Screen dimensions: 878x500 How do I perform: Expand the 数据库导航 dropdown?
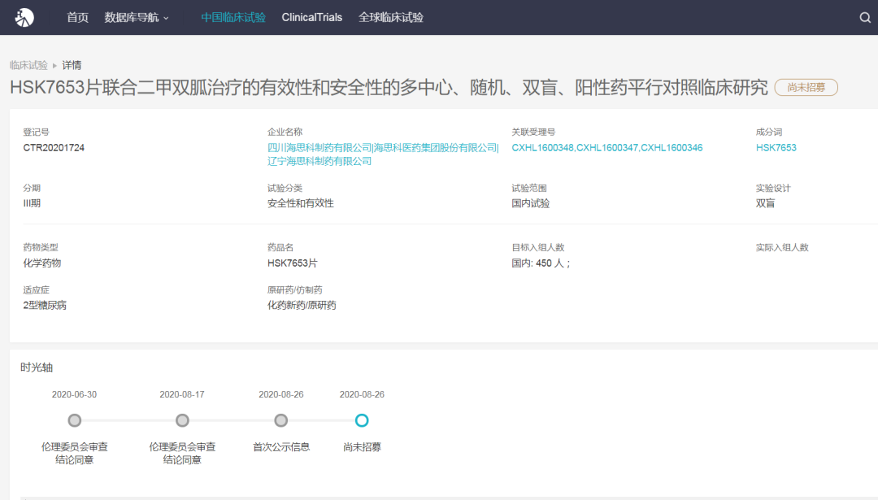pos(136,17)
